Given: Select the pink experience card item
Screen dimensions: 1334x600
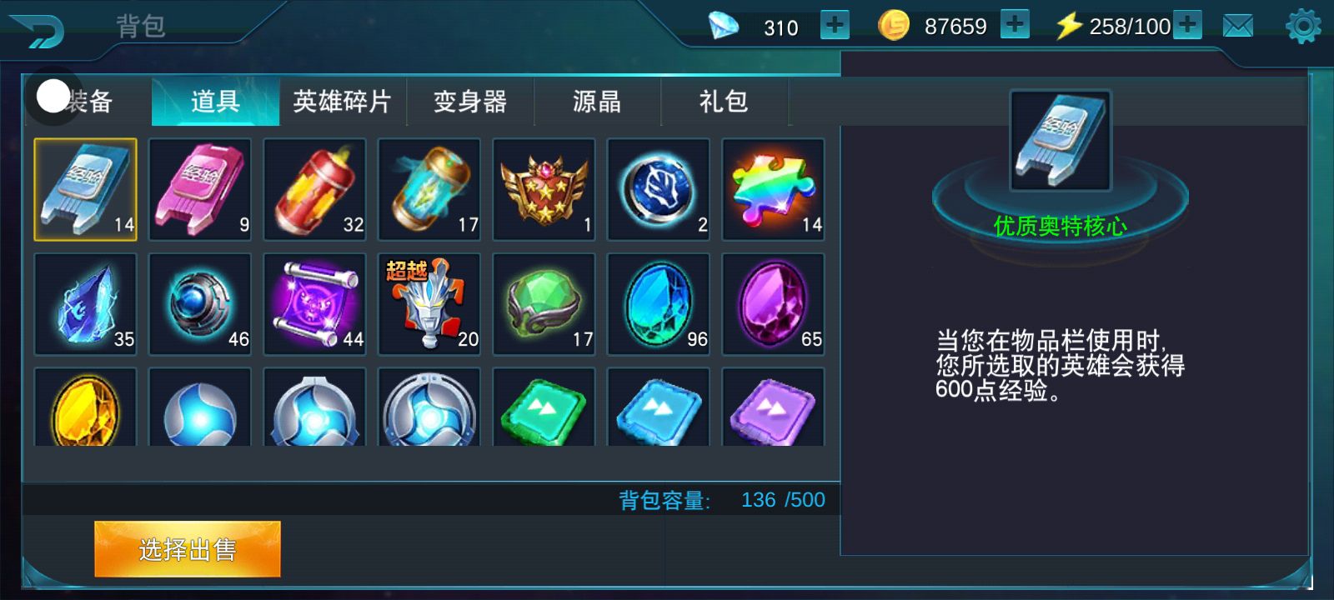Looking at the screenshot, I should 200,190.
